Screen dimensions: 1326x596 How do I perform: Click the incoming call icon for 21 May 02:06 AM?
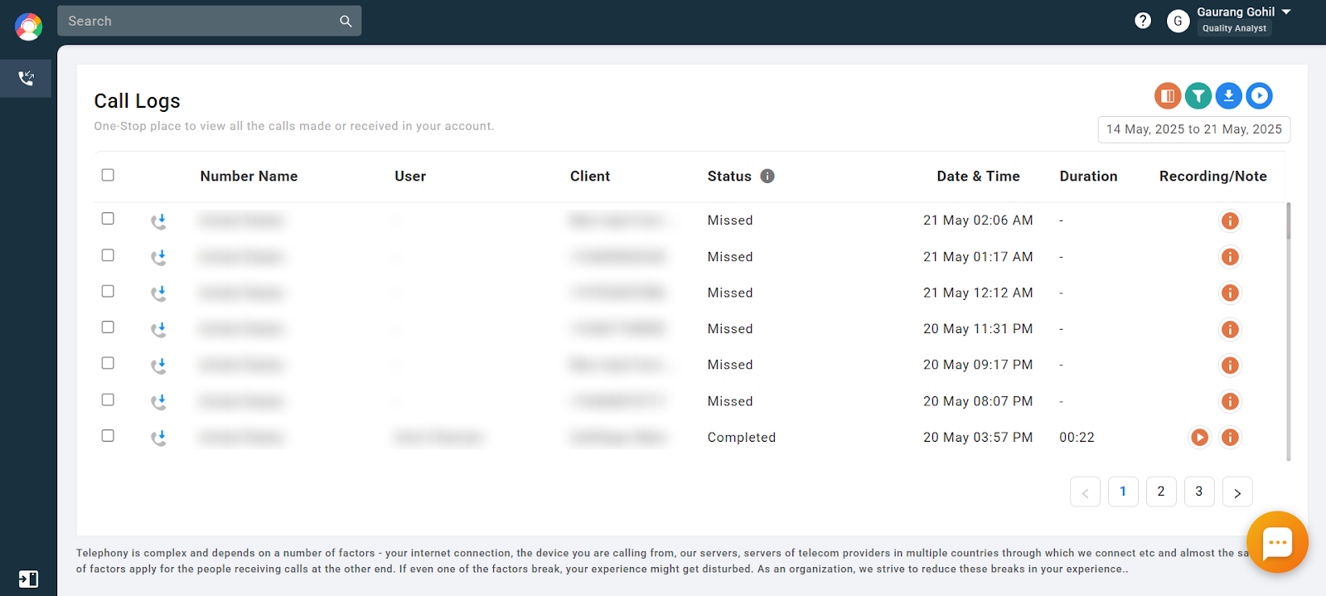point(158,221)
